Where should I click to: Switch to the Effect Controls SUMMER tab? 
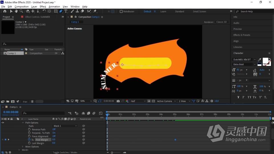38,17
